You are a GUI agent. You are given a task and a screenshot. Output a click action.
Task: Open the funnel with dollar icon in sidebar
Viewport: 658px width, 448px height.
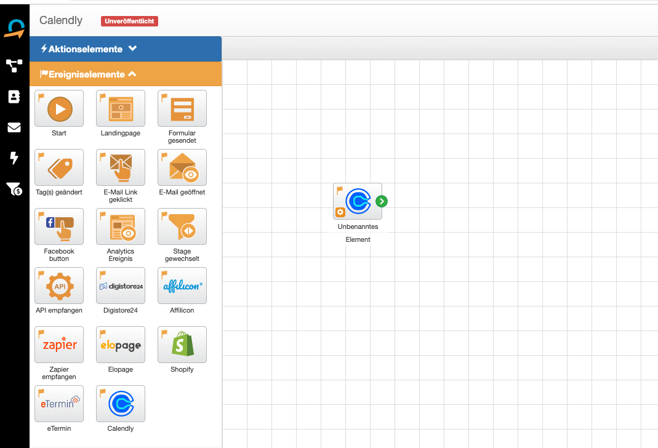[x=14, y=189]
